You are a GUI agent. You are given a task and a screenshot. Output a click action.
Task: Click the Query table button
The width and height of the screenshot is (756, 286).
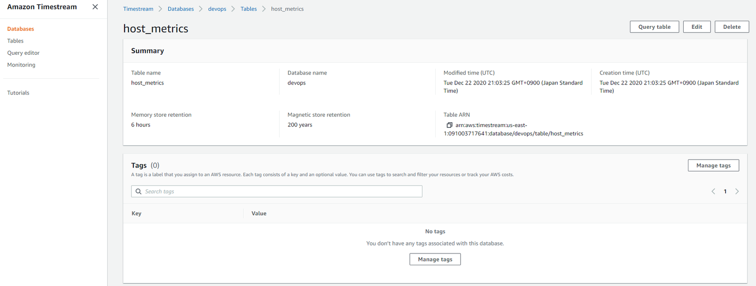pos(654,27)
